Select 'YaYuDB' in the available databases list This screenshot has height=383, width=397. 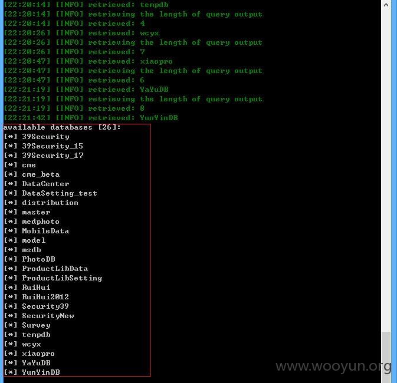tap(27, 363)
